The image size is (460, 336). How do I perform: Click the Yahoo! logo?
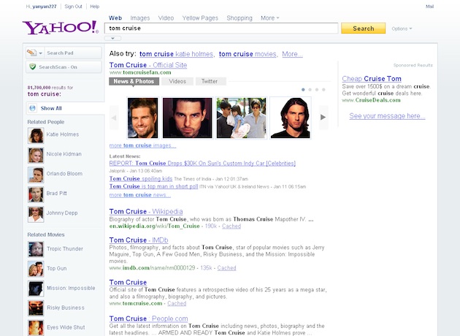click(60, 28)
